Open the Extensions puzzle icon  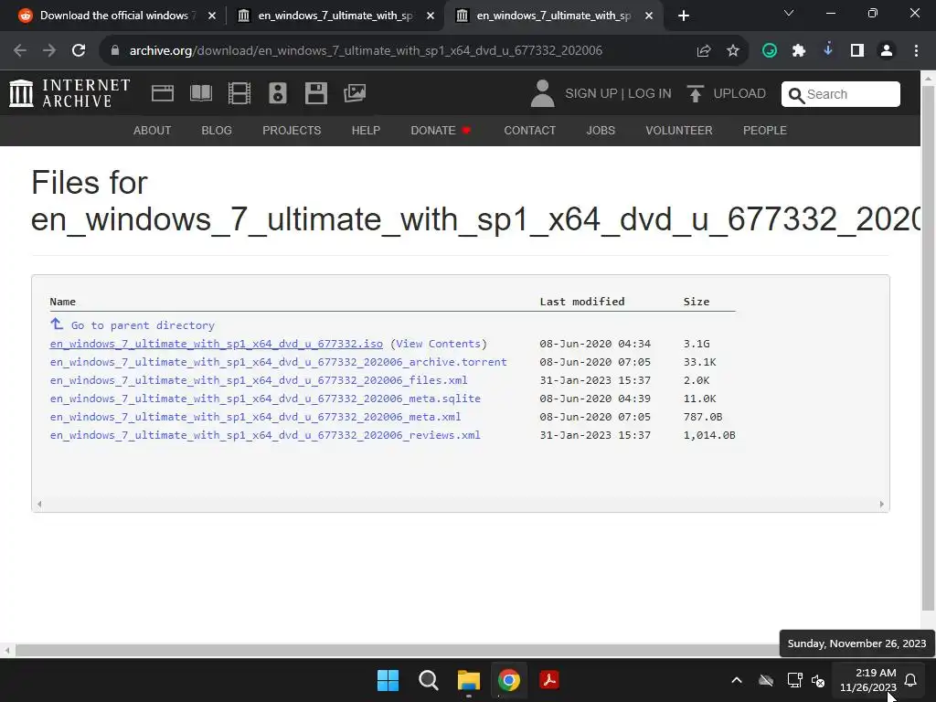(799, 51)
